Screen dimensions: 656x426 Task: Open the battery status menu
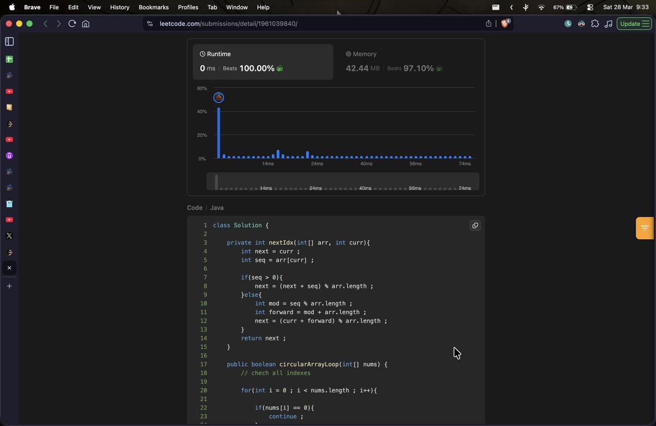coord(565,7)
